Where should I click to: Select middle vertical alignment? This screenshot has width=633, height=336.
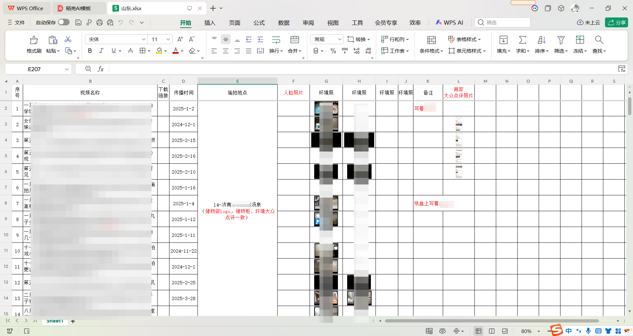tap(226, 40)
